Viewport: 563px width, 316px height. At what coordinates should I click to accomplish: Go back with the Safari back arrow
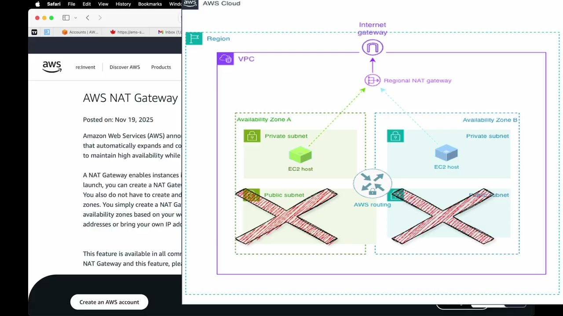coord(88,18)
